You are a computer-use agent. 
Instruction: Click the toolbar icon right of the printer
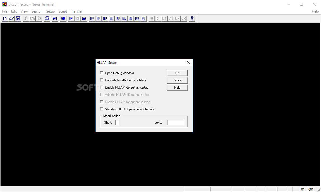[x=55, y=19]
